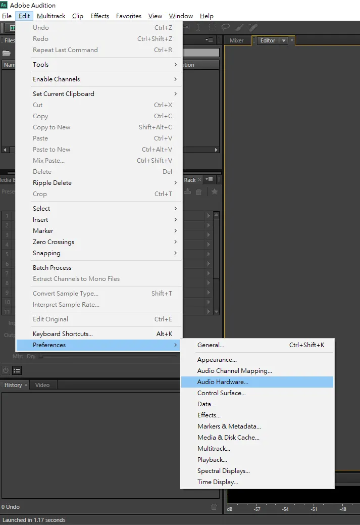Open Playback preferences

pyautogui.click(x=257, y=460)
